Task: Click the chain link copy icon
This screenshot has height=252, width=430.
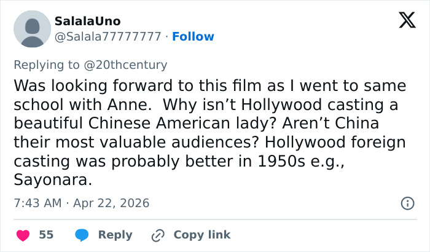Action: [x=159, y=235]
